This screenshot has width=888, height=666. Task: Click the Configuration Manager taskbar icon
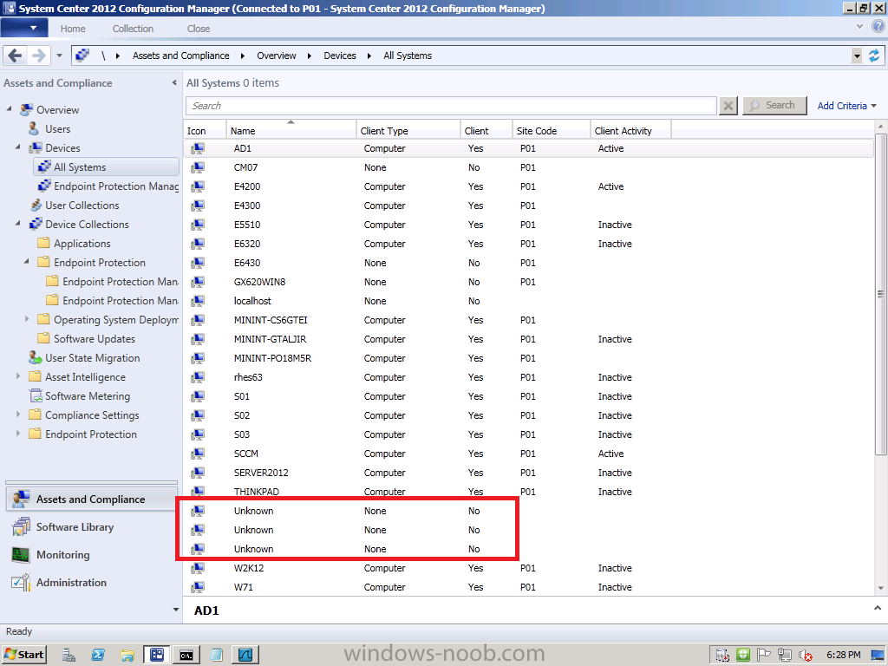pos(156,656)
